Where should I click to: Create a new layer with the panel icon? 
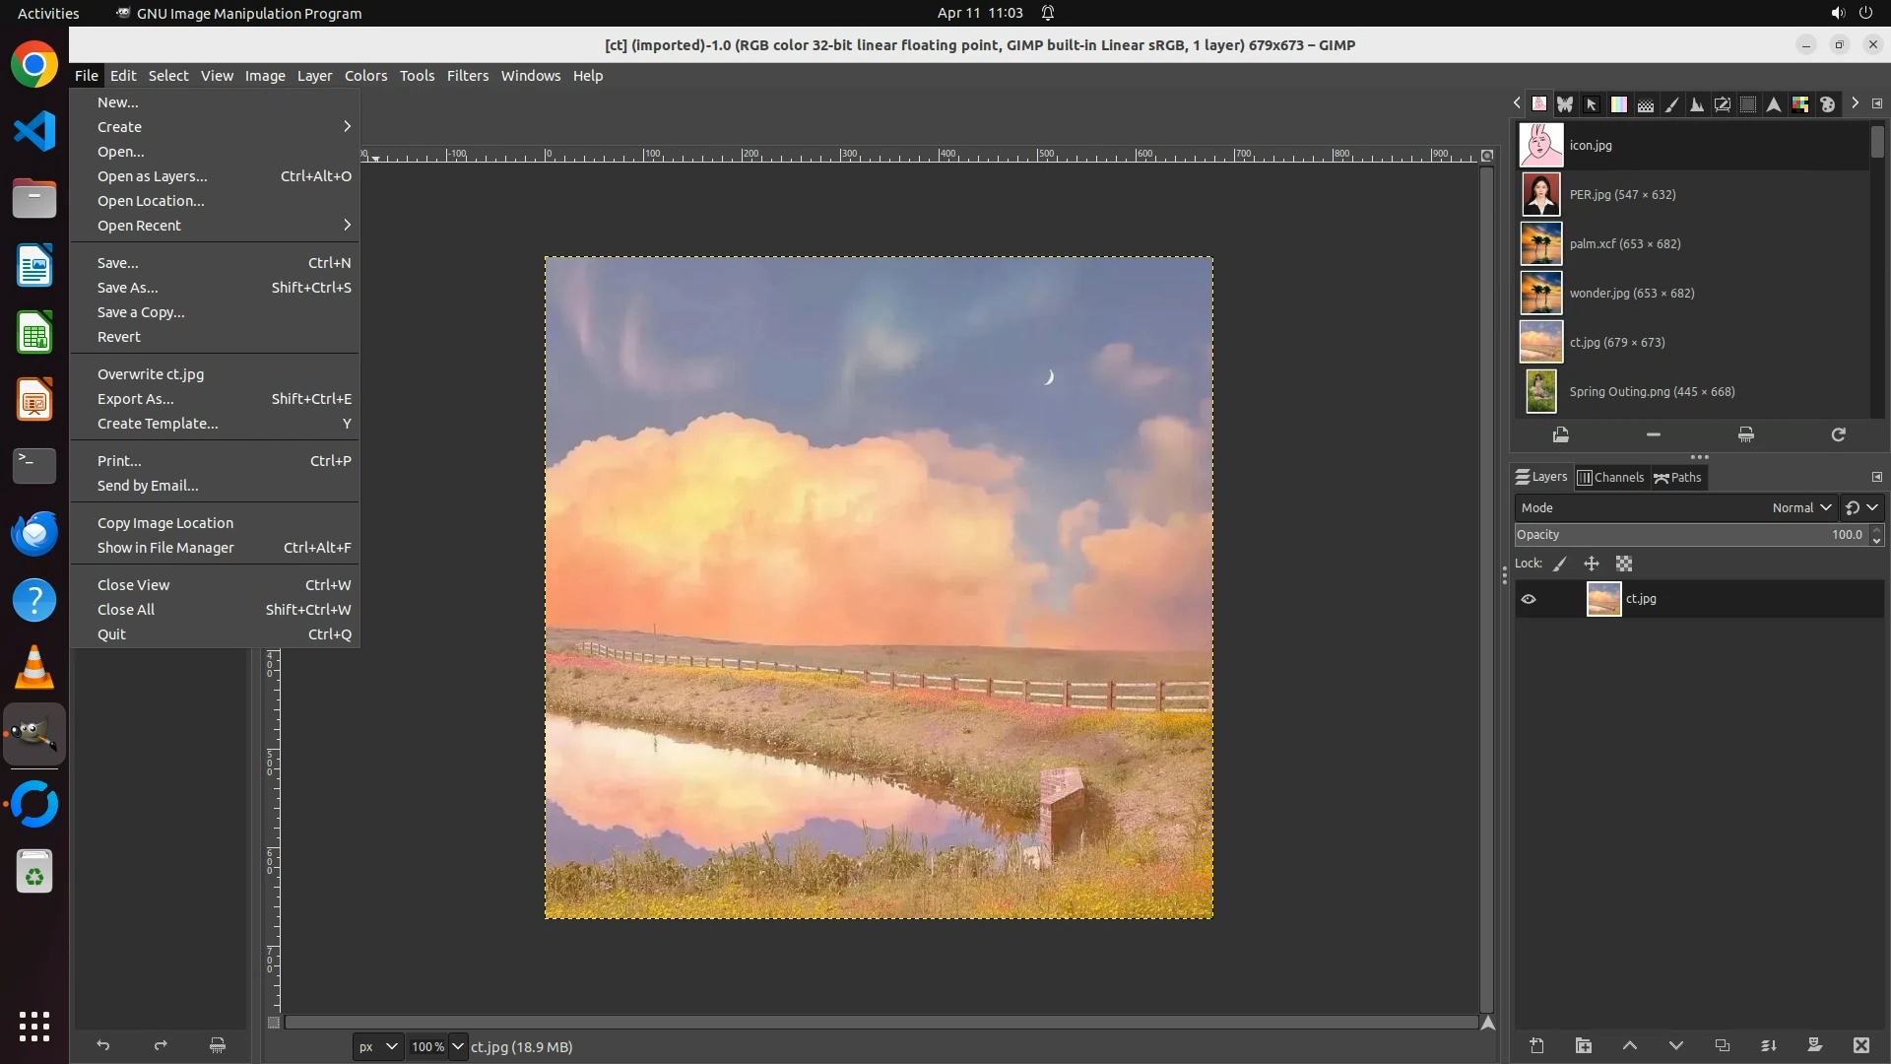point(1536,1046)
